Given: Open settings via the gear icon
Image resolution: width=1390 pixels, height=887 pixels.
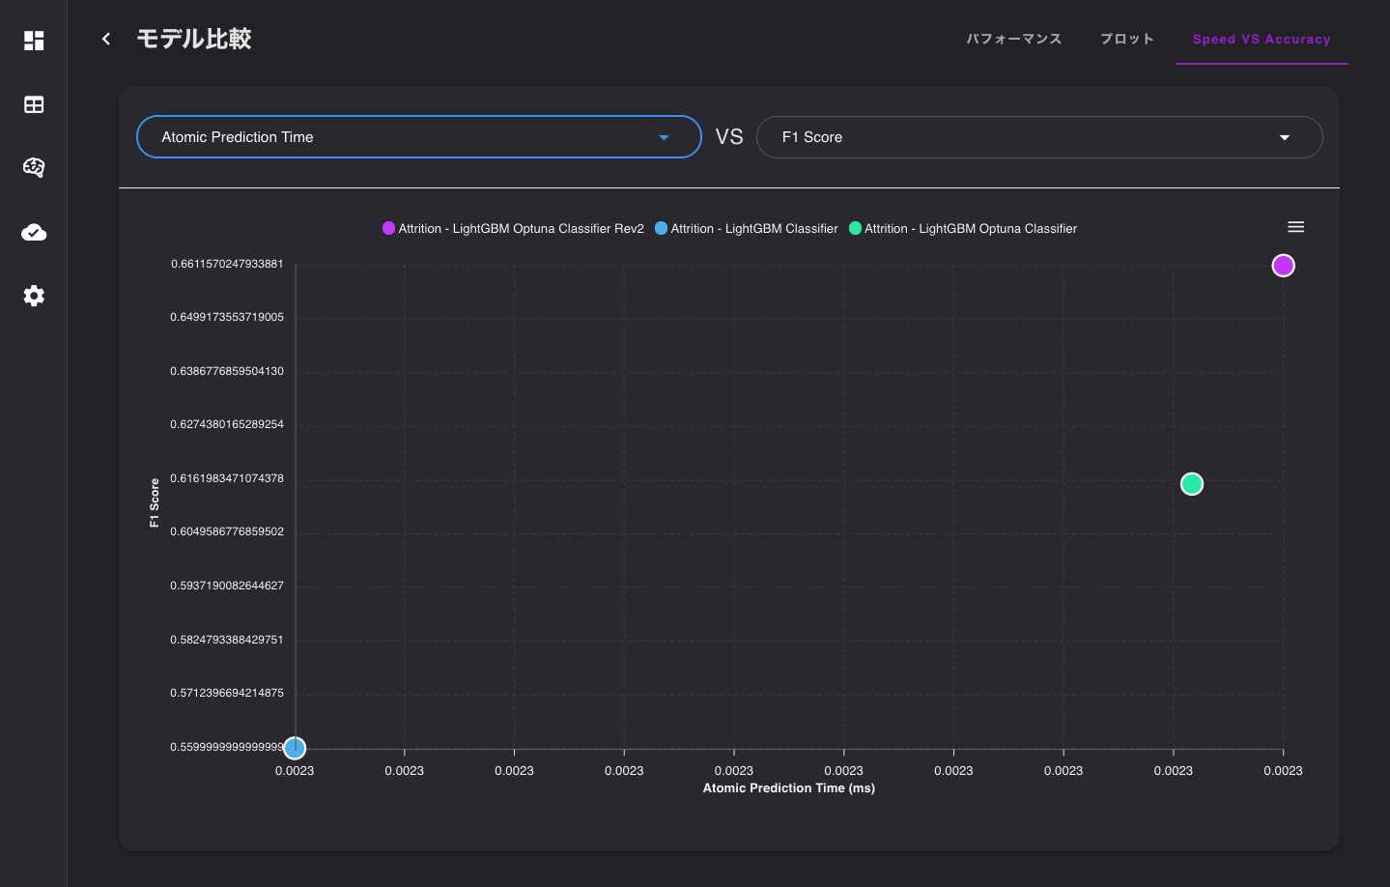Looking at the screenshot, I should [33, 296].
